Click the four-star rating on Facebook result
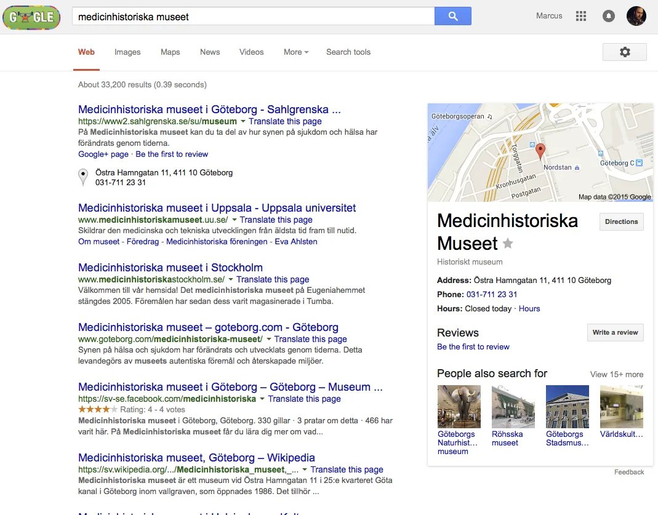This screenshot has height=515, width=658. coord(98,409)
